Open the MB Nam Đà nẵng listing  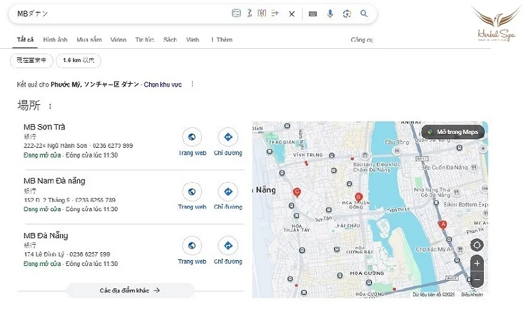point(54,181)
